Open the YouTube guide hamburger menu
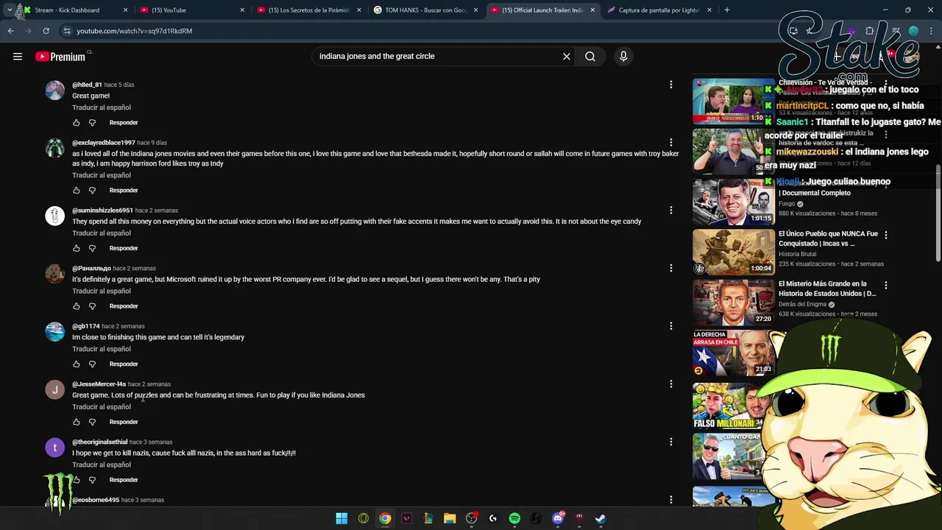The width and height of the screenshot is (942, 530). (18, 56)
